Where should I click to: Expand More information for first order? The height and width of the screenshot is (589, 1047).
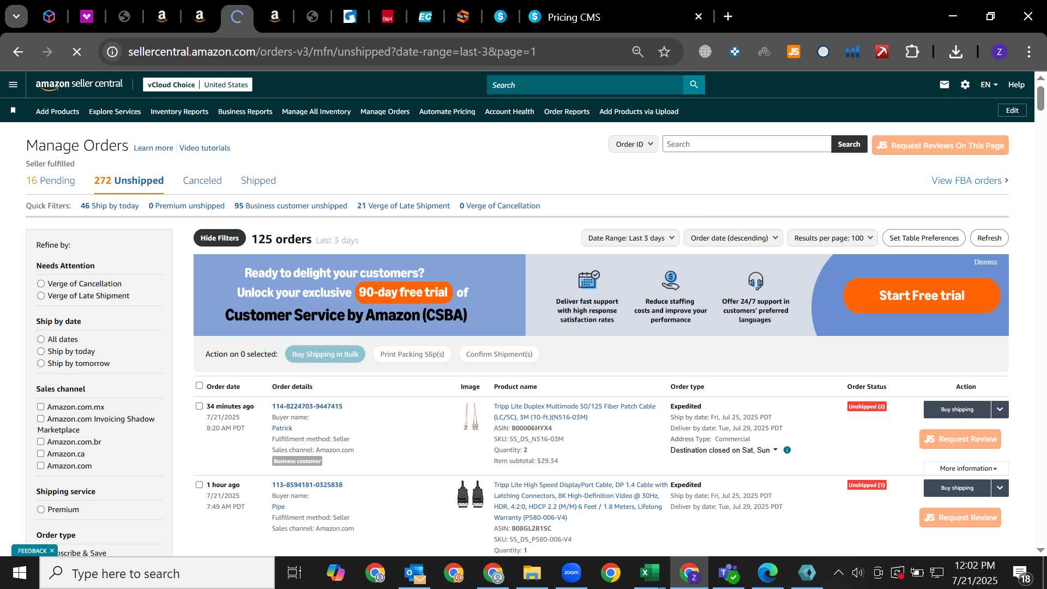click(x=966, y=468)
